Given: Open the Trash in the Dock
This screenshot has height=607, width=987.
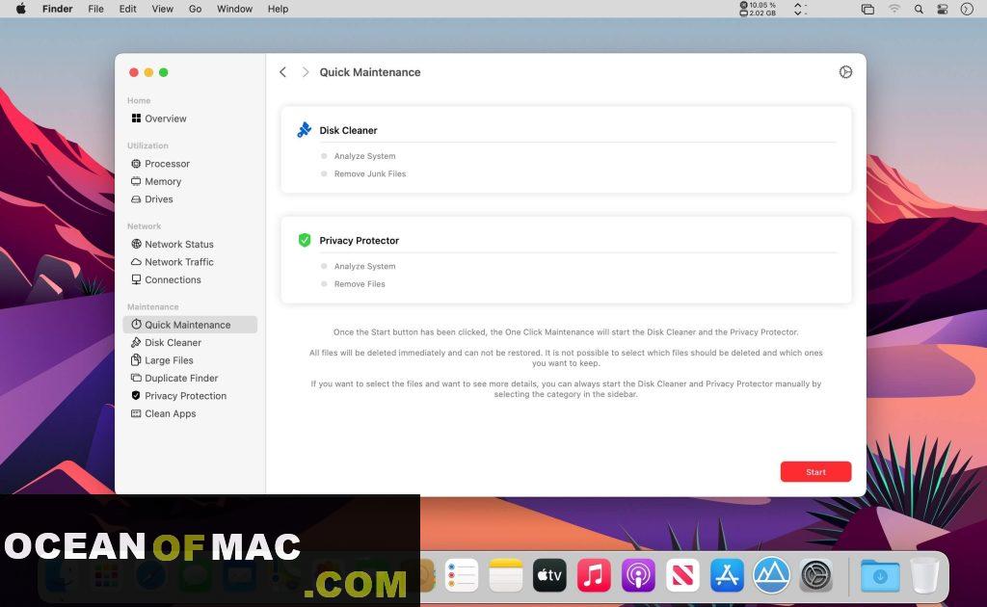Looking at the screenshot, I should (924, 575).
